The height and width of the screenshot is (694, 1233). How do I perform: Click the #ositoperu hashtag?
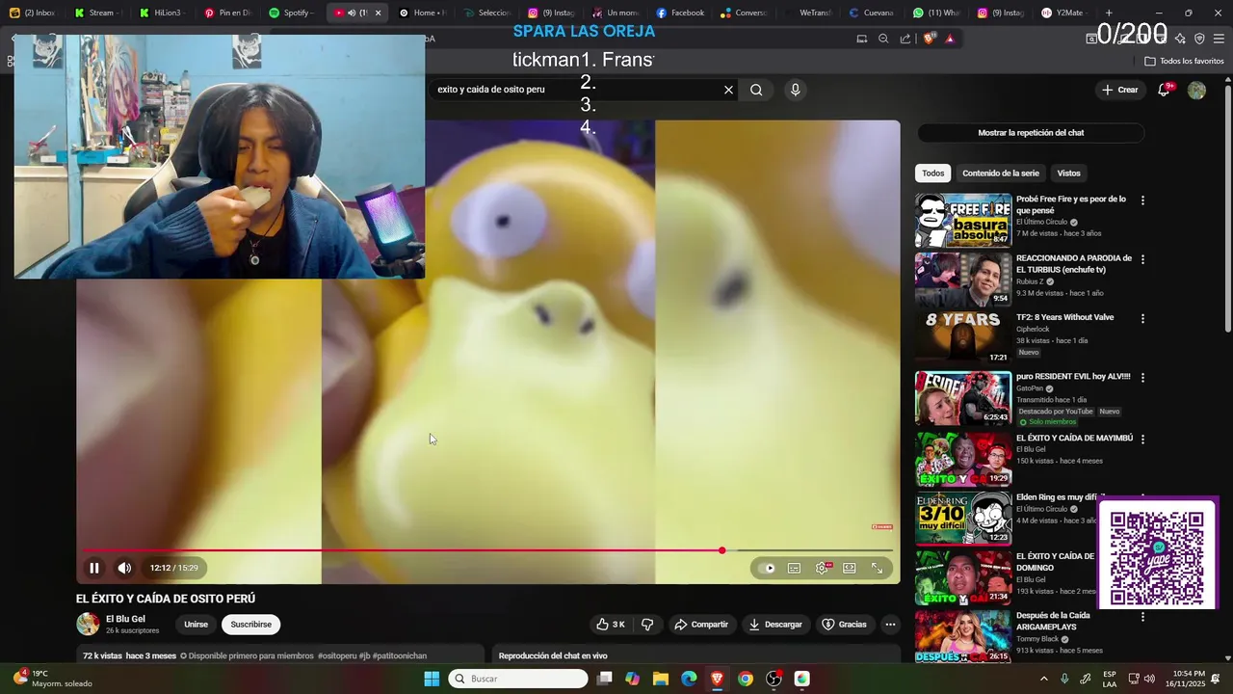337,655
